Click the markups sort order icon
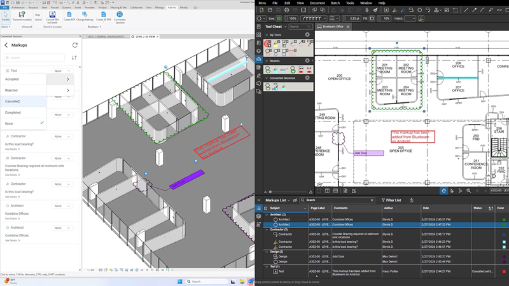Viewport: 509px width, 286px height. click(74, 58)
